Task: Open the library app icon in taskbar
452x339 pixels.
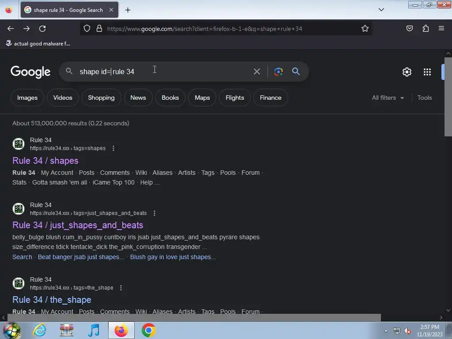Action: point(66,330)
